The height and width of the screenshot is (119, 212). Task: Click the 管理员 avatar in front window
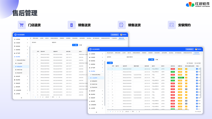point(196,49)
